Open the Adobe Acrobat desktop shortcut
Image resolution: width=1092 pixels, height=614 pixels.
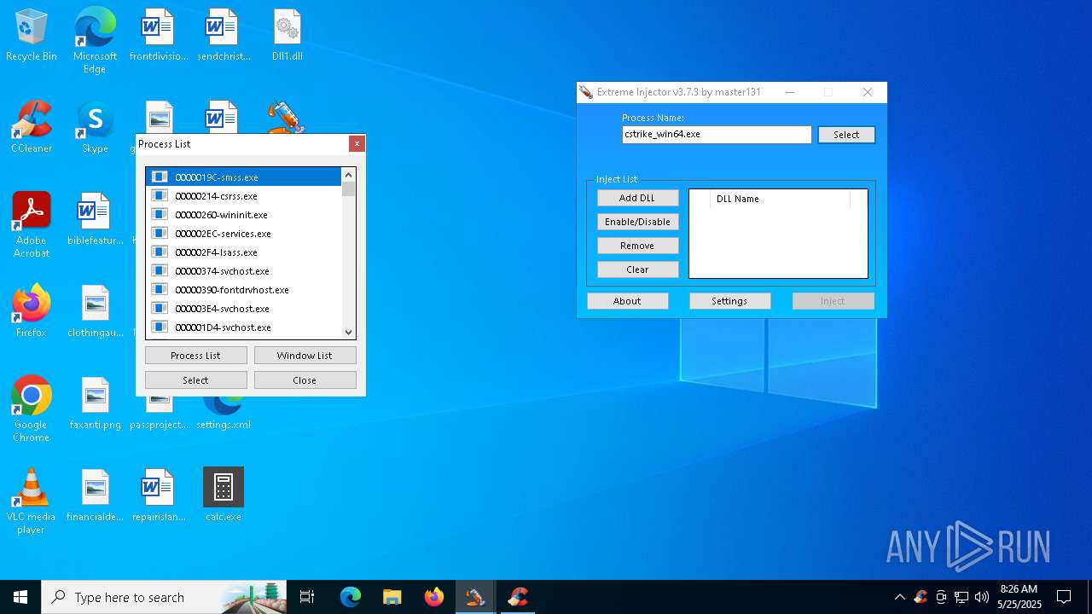[x=32, y=225]
